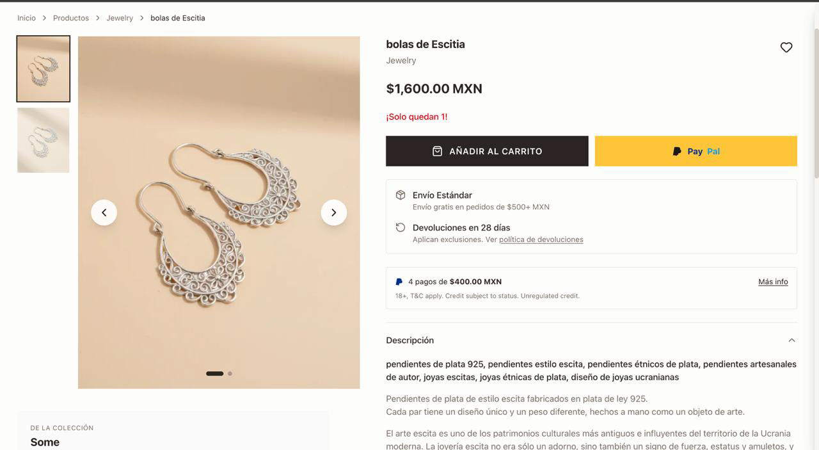The height and width of the screenshot is (450, 819).
Task: Click the shipping box icon
Action: coord(401,195)
